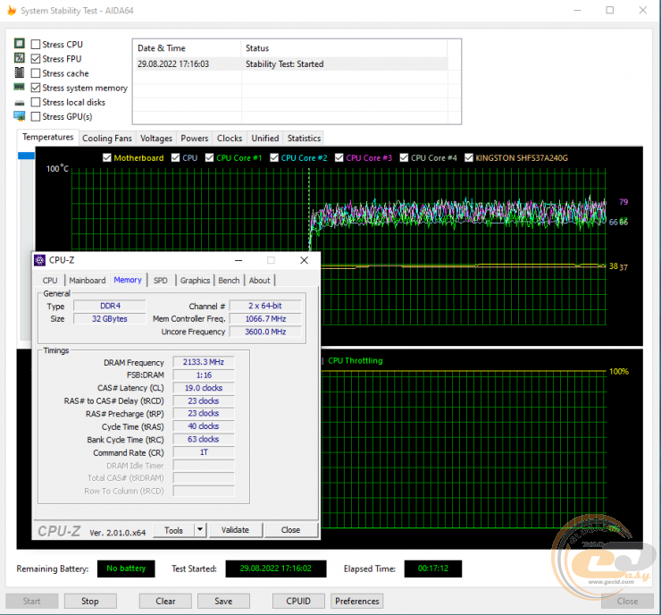Toggle Motherboard temperature graph checkbox

click(107, 157)
